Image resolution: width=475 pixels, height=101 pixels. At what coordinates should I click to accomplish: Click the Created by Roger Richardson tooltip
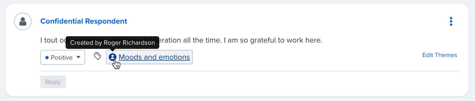[113, 43]
